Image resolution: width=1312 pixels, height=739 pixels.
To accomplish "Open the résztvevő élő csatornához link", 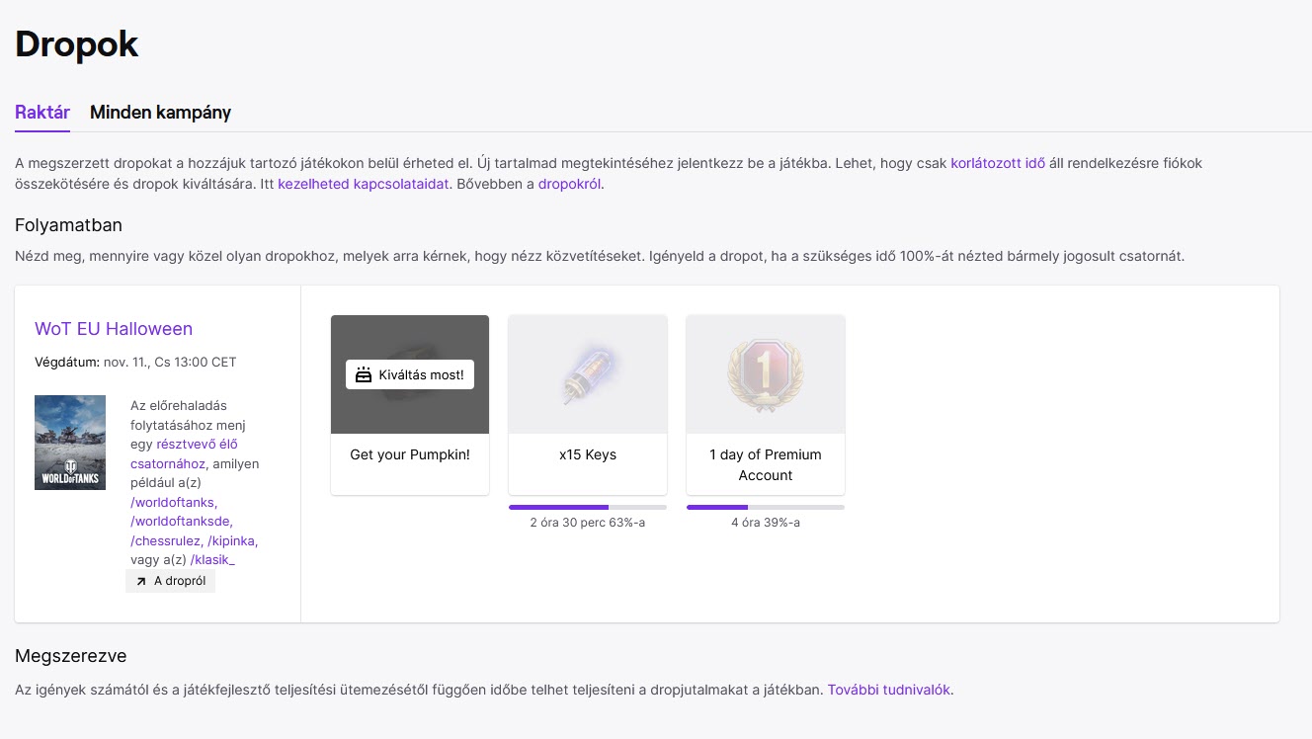I will coord(184,453).
